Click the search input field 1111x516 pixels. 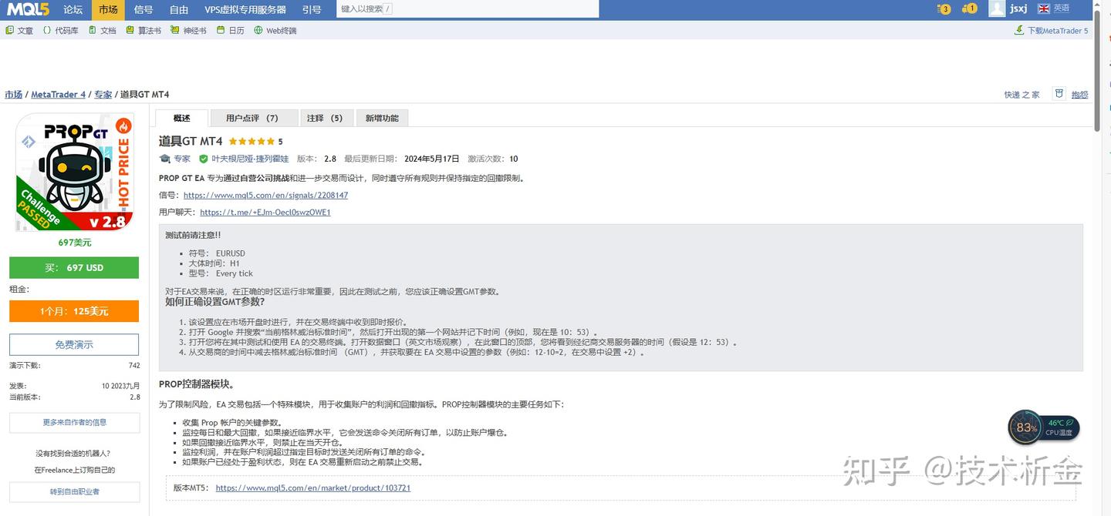pyautogui.click(x=468, y=9)
